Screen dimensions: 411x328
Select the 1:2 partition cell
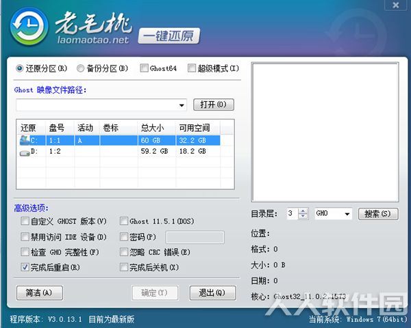tap(60, 151)
